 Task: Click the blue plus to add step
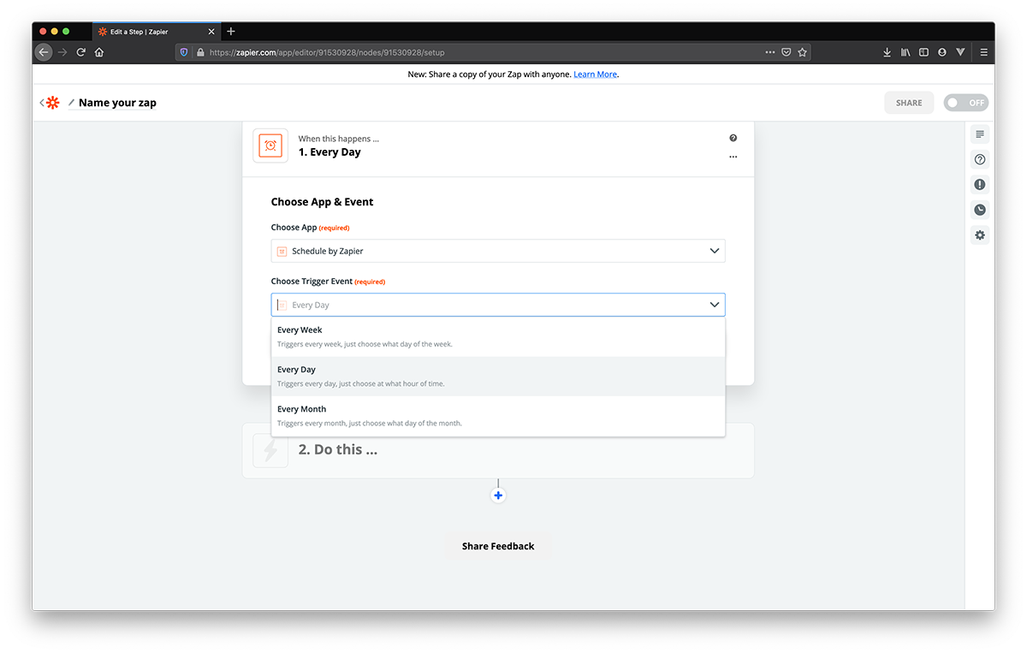pos(498,496)
